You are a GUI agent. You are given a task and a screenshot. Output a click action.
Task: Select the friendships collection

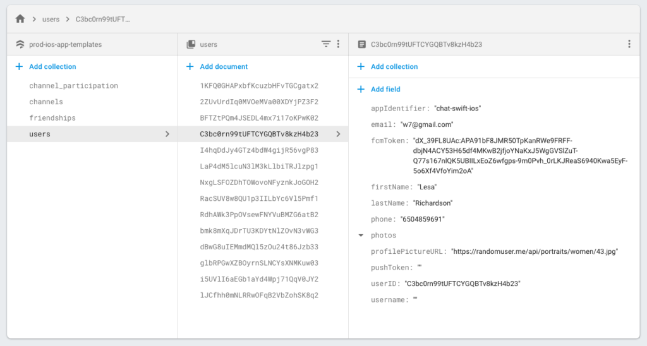click(52, 118)
